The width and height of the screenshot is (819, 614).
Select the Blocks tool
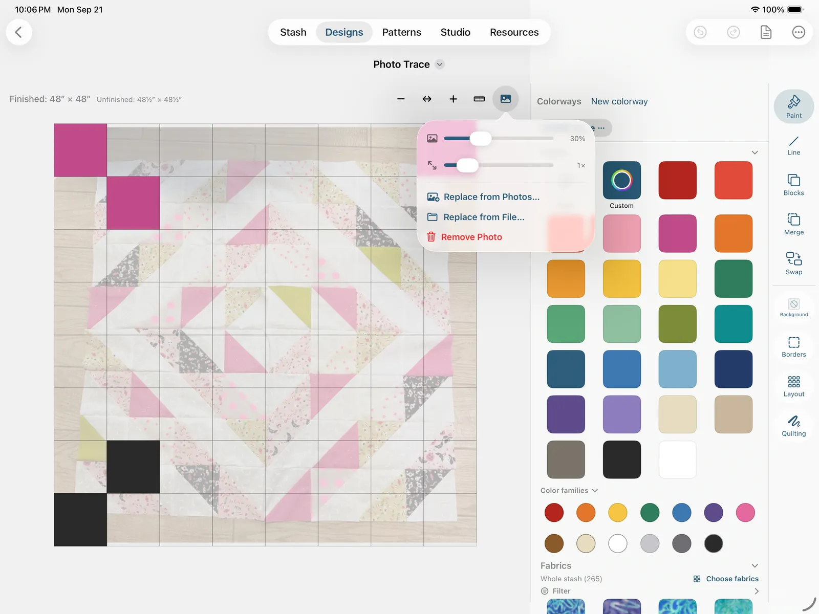tap(794, 185)
